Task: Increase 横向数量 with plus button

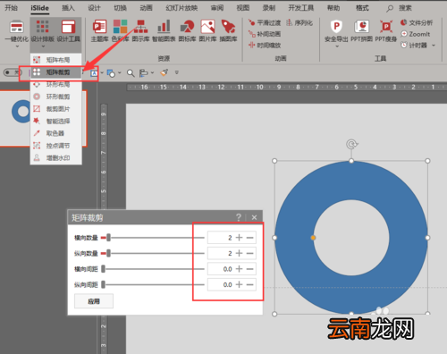Action: [239, 238]
